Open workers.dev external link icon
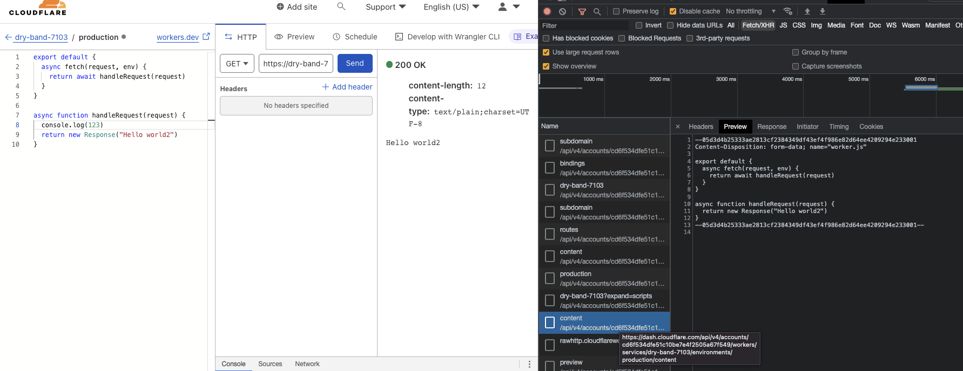Image resolution: width=963 pixels, height=371 pixels. tap(206, 37)
